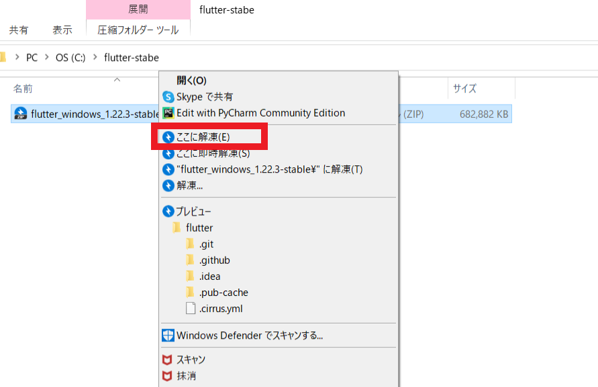Select the flutter_windows_1.22.3-stable file name
Viewport: 598px width, 387px height.
coord(95,114)
